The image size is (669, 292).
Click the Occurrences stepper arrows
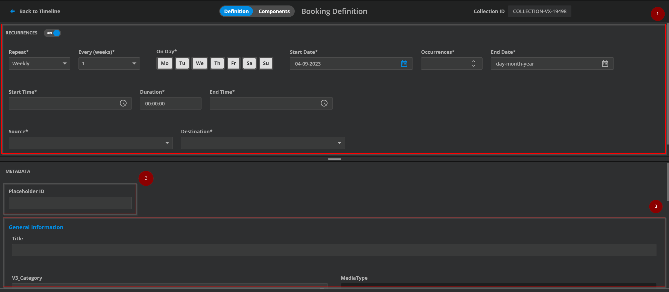(473, 64)
